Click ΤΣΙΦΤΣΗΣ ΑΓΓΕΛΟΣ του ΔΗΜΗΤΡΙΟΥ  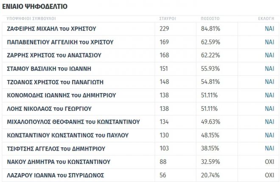(x=56, y=149)
